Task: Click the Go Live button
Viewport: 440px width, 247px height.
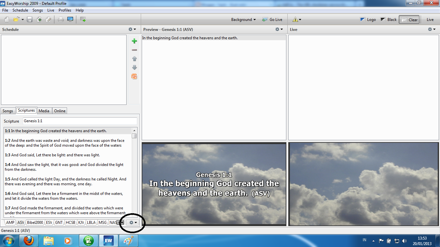Action: tap(272, 20)
